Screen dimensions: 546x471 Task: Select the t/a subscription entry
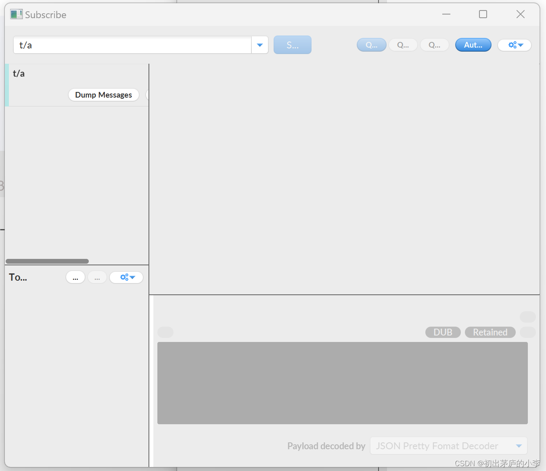point(77,85)
